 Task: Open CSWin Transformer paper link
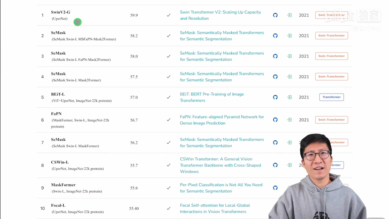220,165
